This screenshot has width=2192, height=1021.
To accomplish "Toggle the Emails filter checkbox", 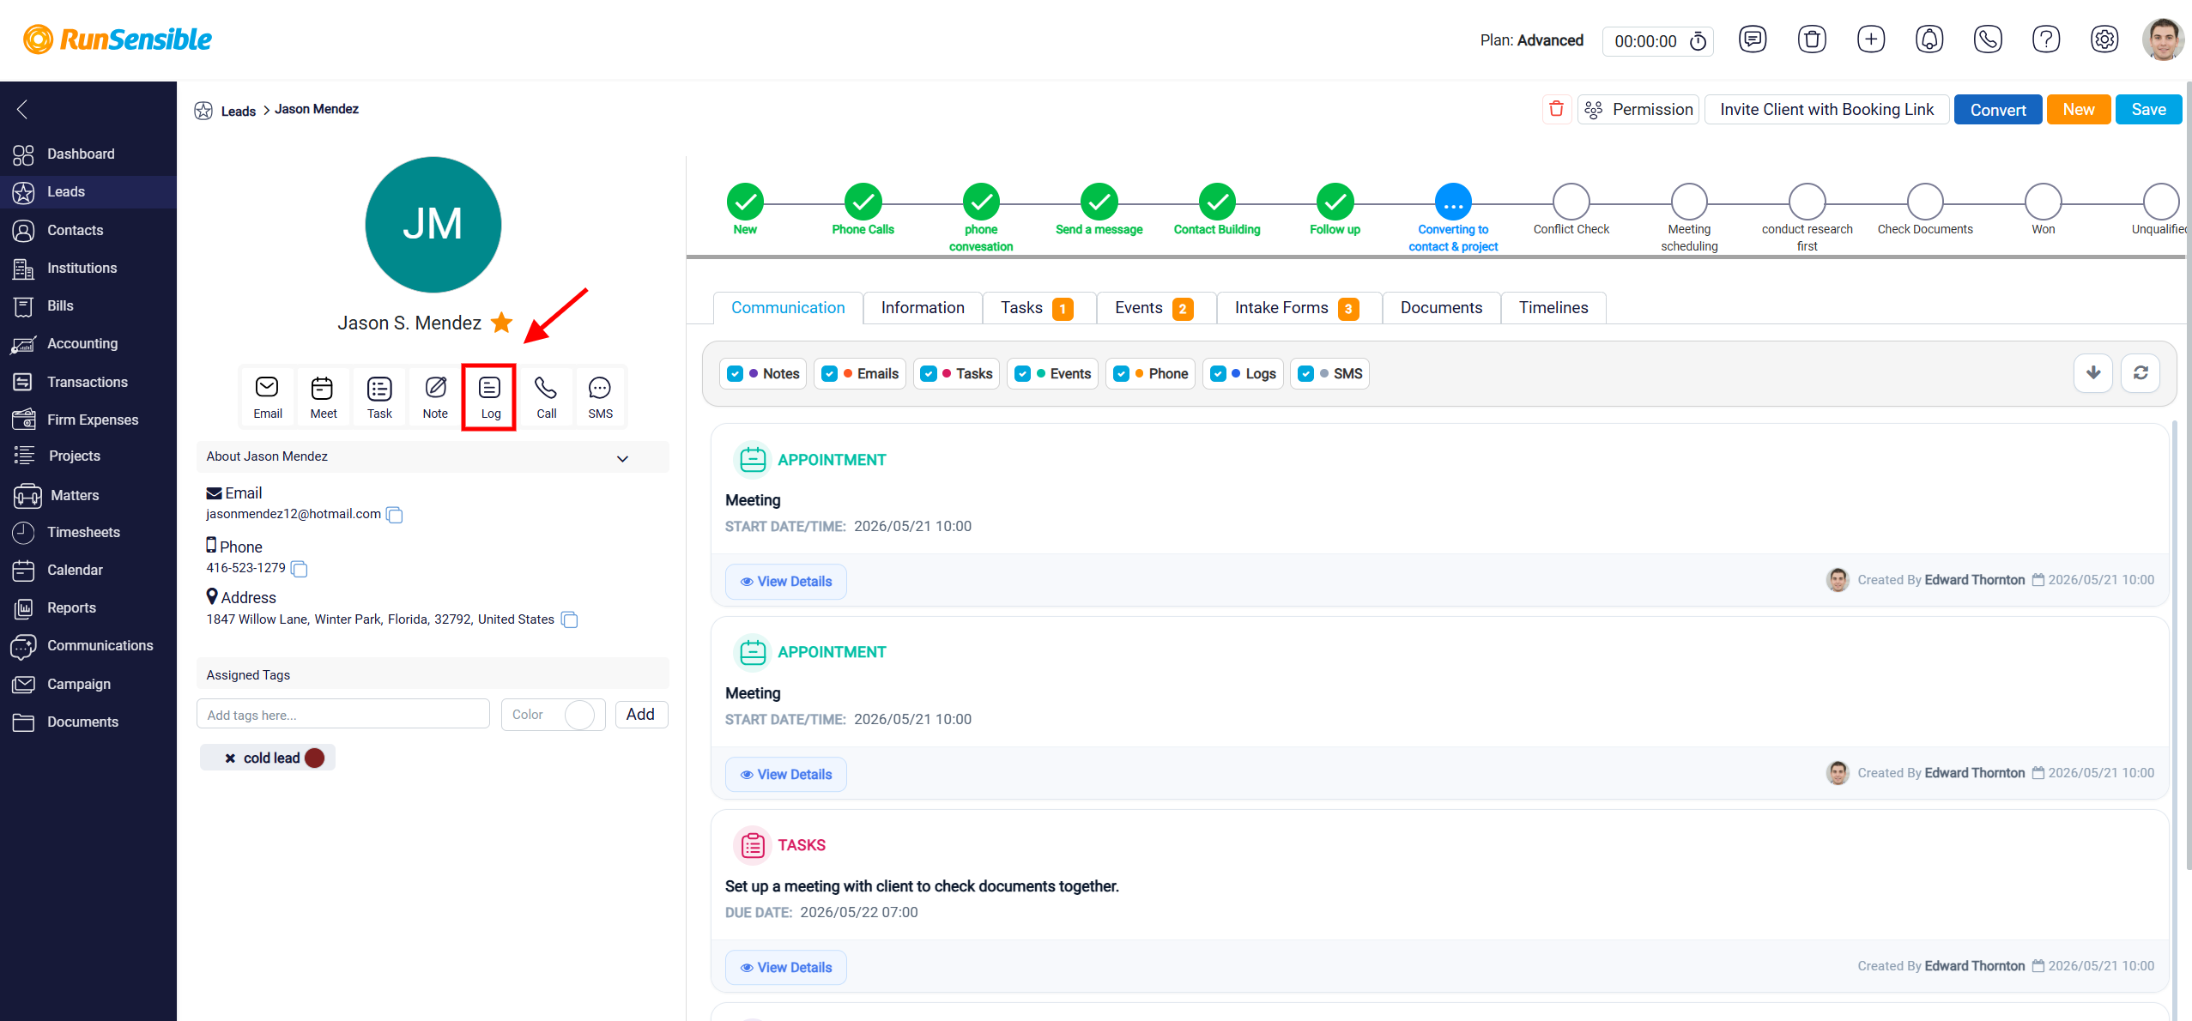I will tap(830, 374).
